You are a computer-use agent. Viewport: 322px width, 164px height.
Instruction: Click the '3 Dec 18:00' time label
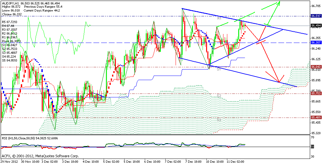point(70,161)
